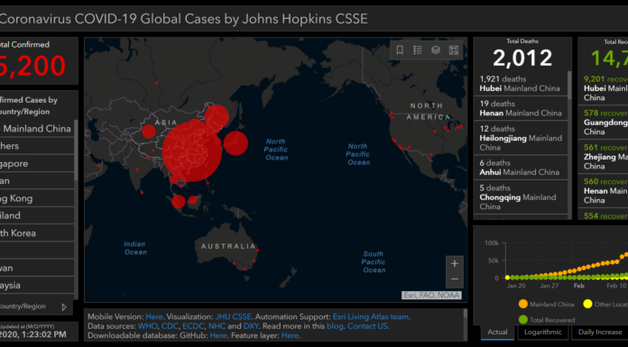Open the layer list icon on the map
This screenshot has width=628, height=347.
pos(436,50)
